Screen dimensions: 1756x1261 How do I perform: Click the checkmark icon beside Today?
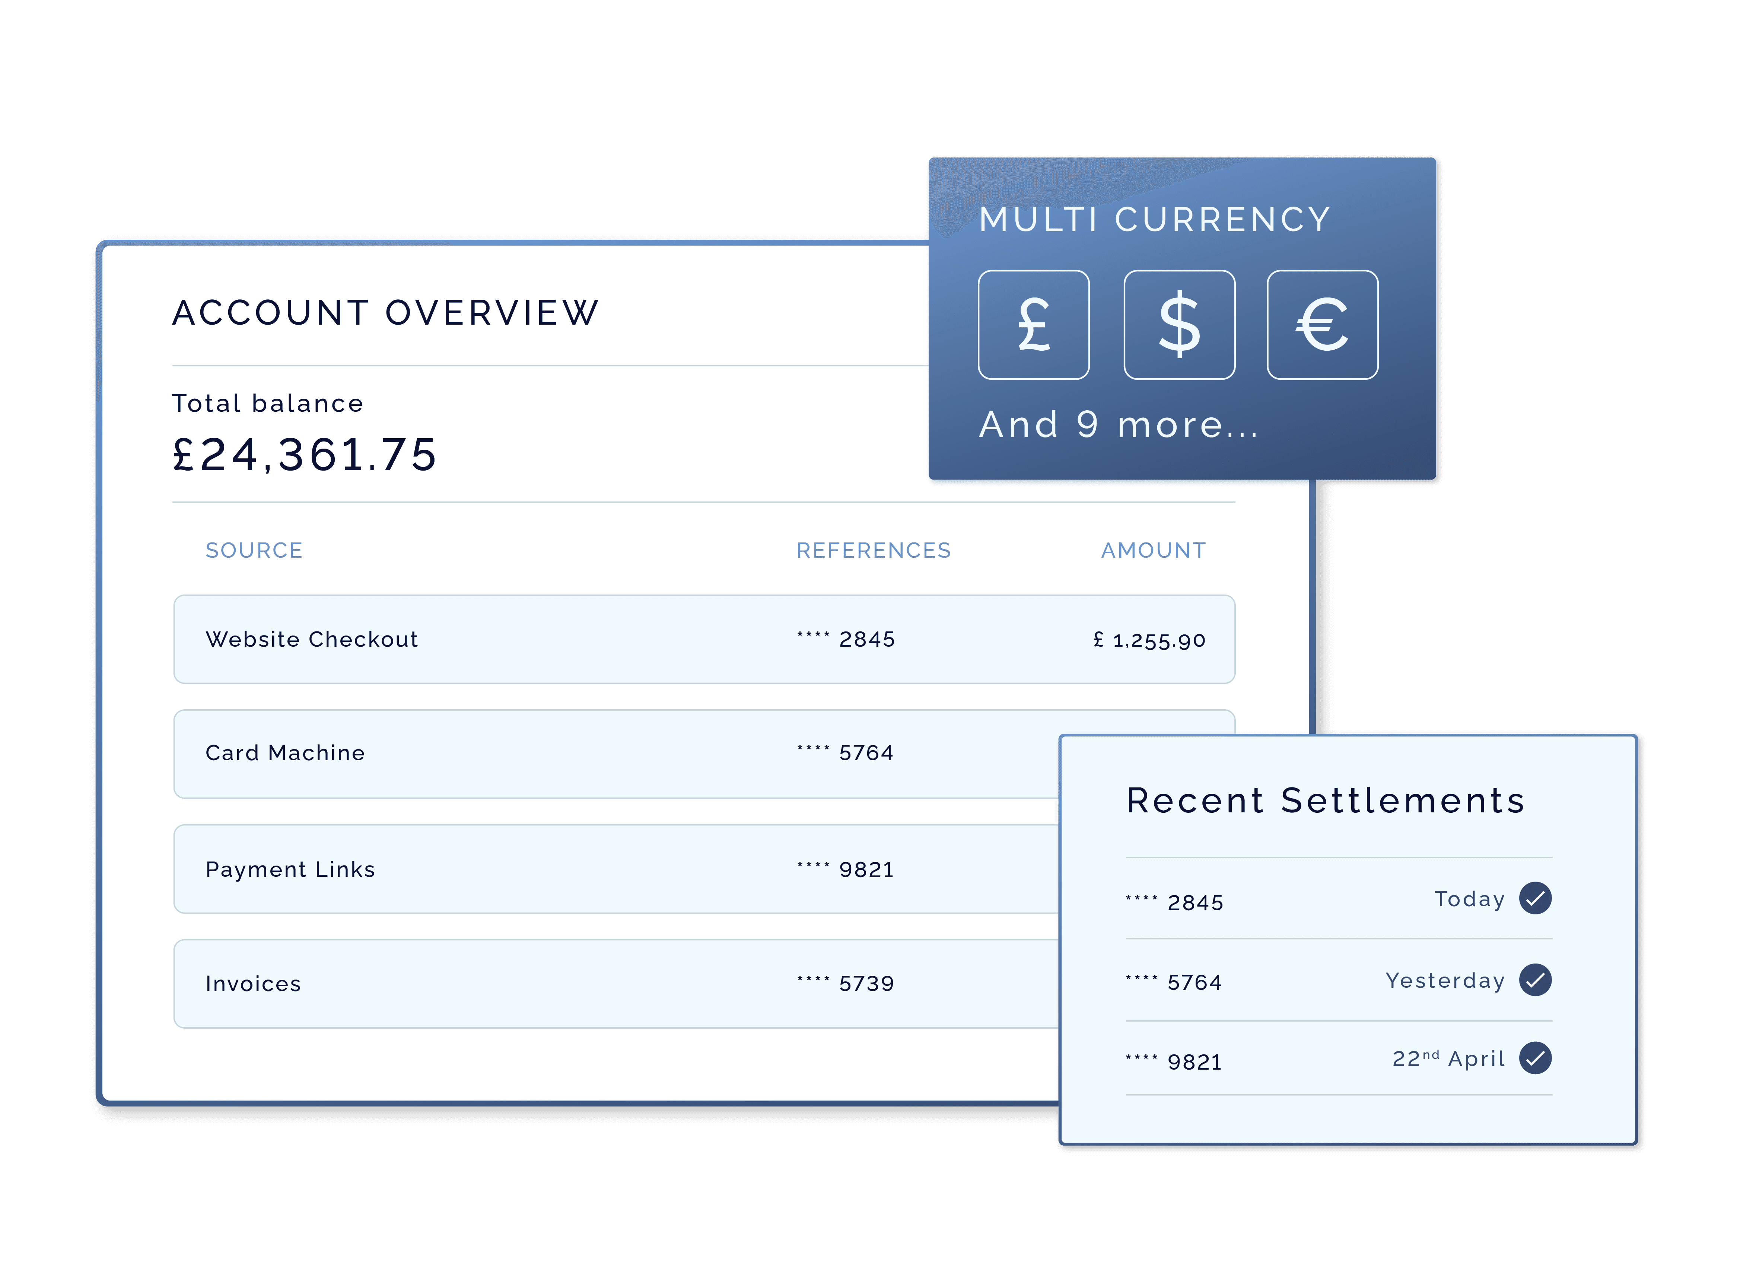[x=1534, y=899]
